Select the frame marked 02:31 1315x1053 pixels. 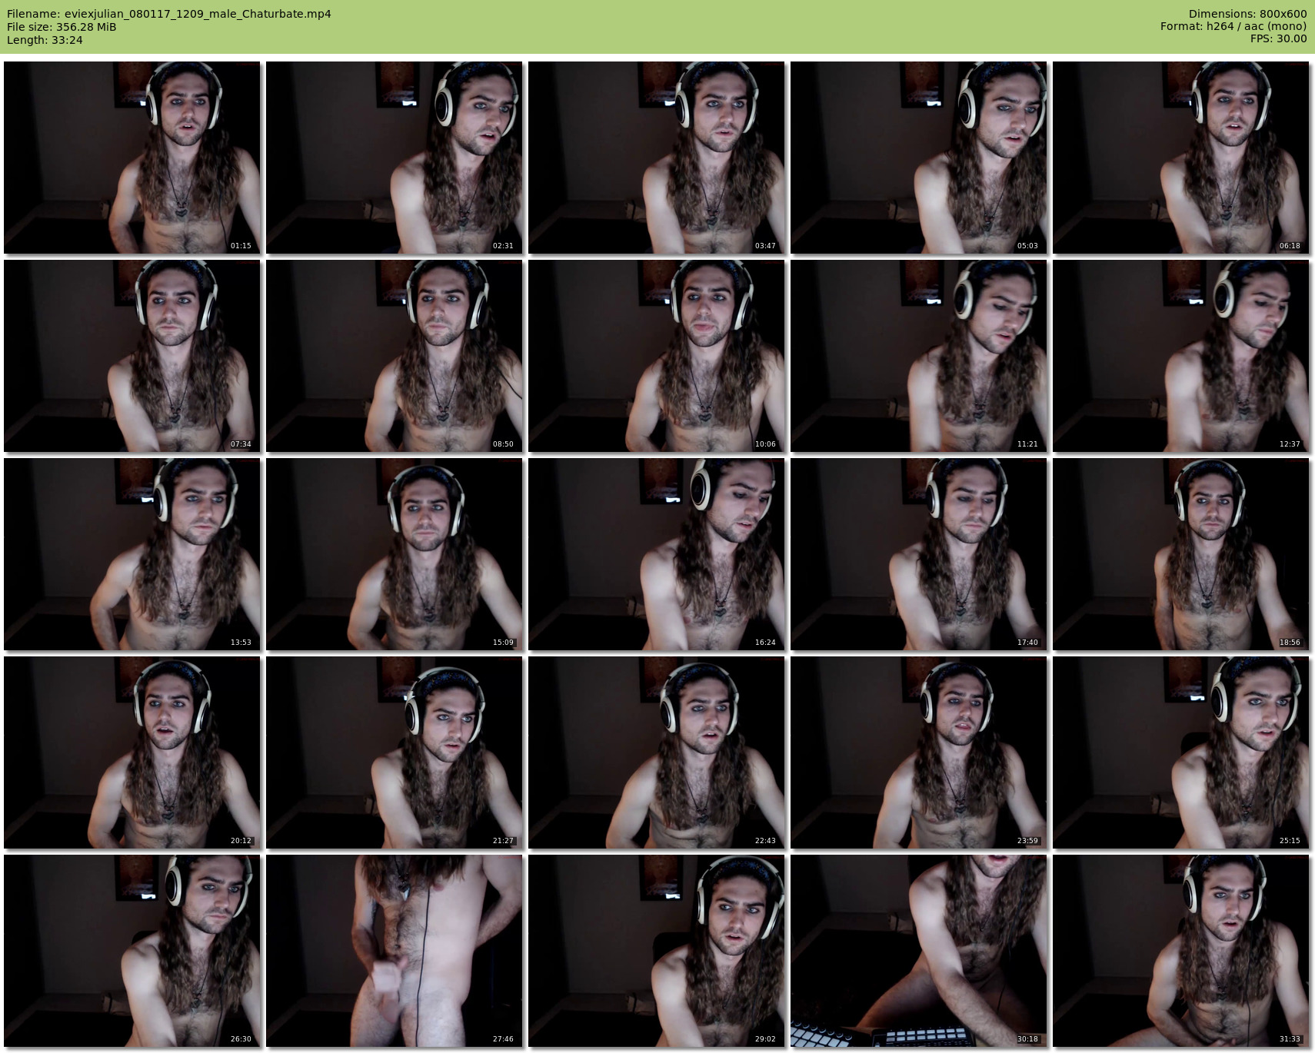394,158
